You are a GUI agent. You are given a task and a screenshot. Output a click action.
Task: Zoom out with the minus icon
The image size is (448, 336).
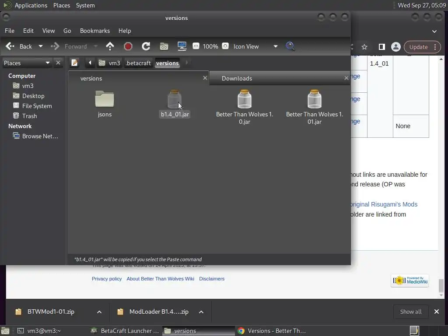coord(196,46)
